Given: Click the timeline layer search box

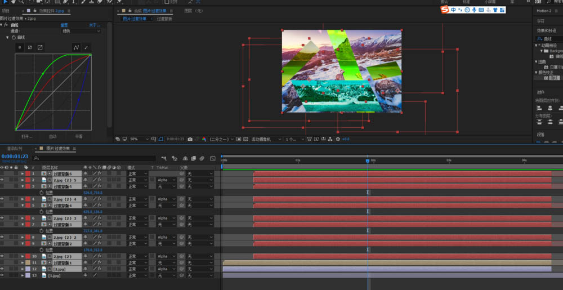Looking at the screenshot, I should pyautogui.click(x=93, y=159).
